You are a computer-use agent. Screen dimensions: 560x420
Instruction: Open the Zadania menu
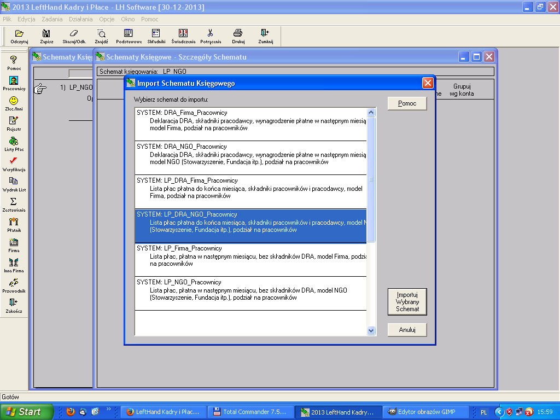pos(52,19)
